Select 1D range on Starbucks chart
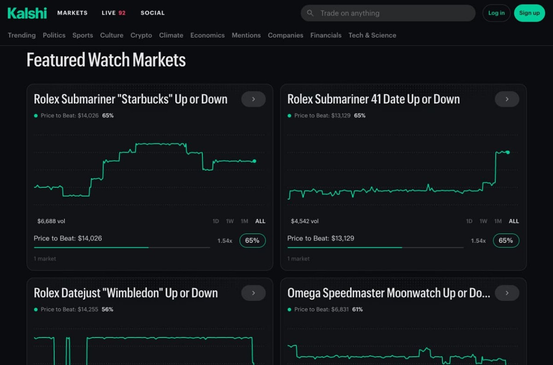Viewport: 553px width, 365px height. click(x=216, y=221)
